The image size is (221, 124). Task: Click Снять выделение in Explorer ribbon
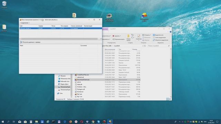pyautogui.click(x=160, y=38)
